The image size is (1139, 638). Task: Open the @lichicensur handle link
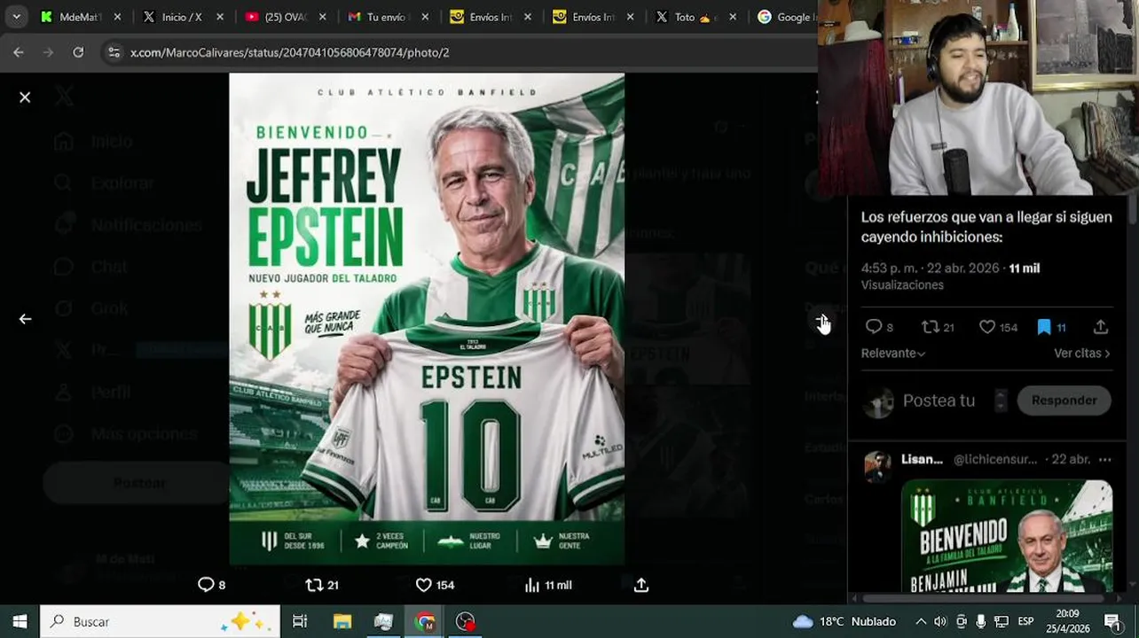995,459
